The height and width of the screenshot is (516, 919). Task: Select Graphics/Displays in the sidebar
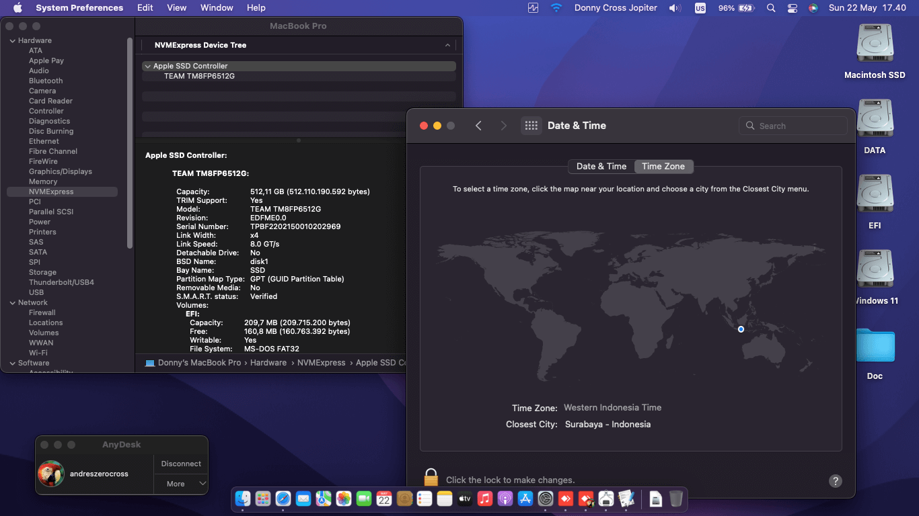61,171
